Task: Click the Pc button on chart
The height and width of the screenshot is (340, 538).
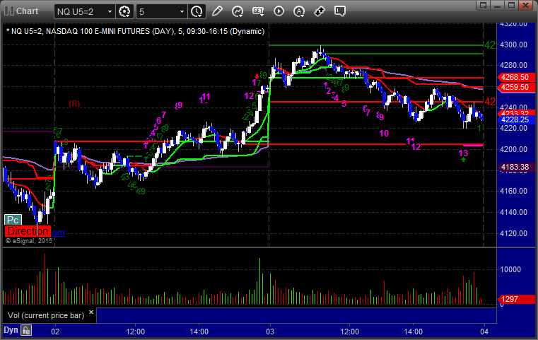Action: click(x=13, y=220)
